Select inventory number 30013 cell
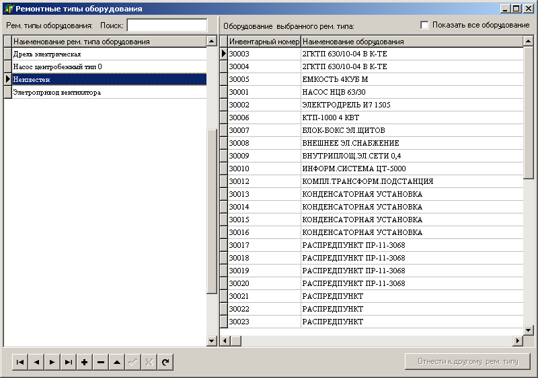This screenshot has height=378, width=538. click(x=264, y=194)
